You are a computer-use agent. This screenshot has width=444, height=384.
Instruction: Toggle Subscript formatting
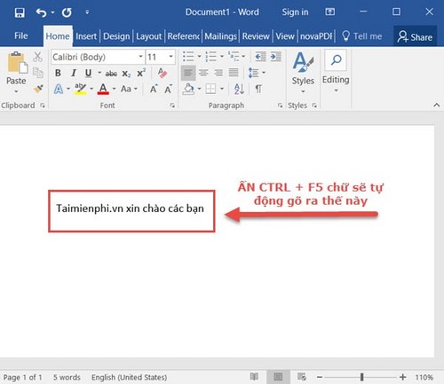click(x=126, y=74)
